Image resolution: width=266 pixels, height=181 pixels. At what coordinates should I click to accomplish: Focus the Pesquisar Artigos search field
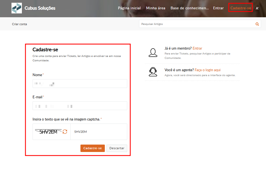coord(196,24)
